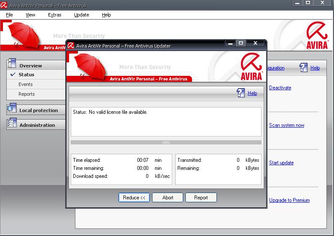Click the Help question icon in main window

303,67
